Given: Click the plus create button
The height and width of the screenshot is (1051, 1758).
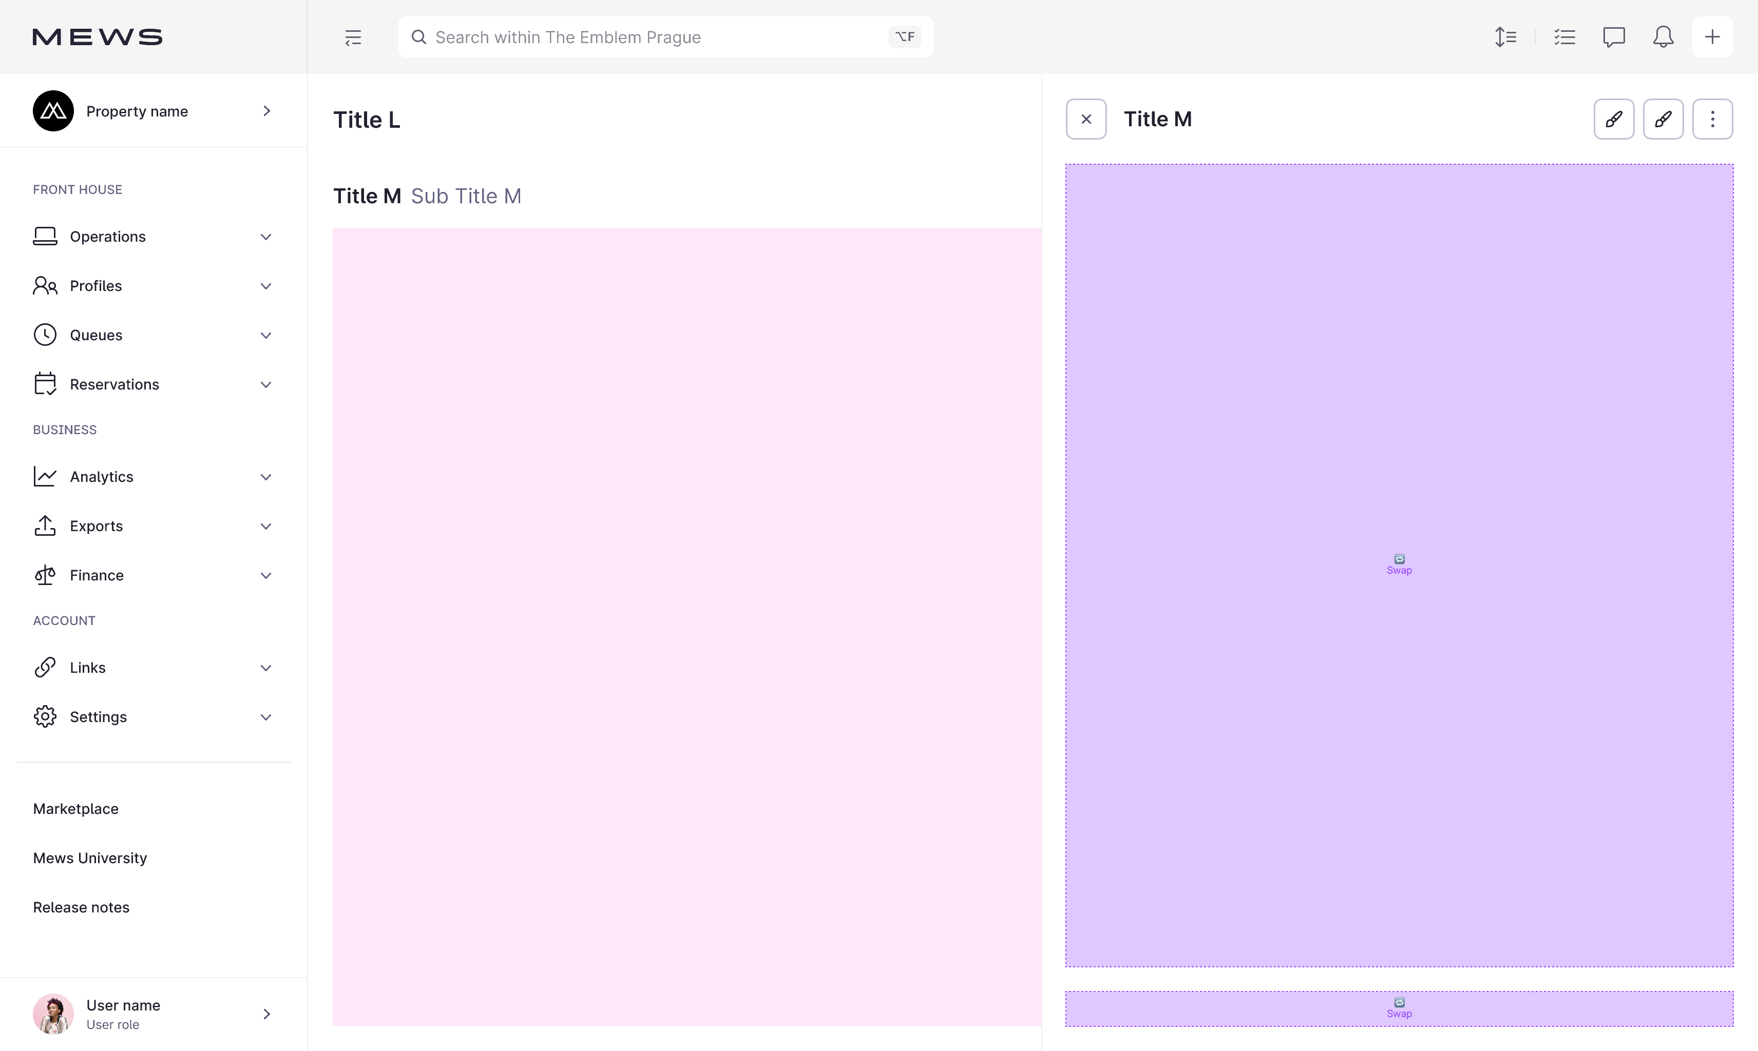Looking at the screenshot, I should [1712, 37].
